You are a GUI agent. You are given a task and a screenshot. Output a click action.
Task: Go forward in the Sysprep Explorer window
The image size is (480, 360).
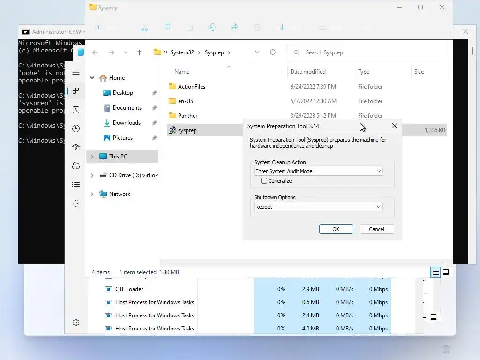pos(112,52)
